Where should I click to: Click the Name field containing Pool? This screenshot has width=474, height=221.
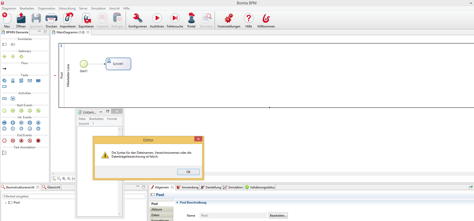233,216
